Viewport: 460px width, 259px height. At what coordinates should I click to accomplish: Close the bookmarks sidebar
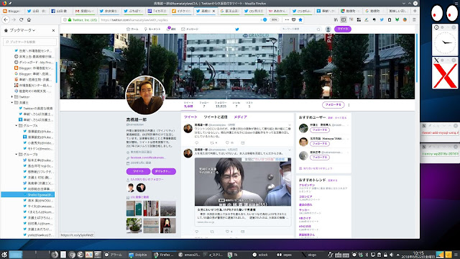(x=53, y=30)
